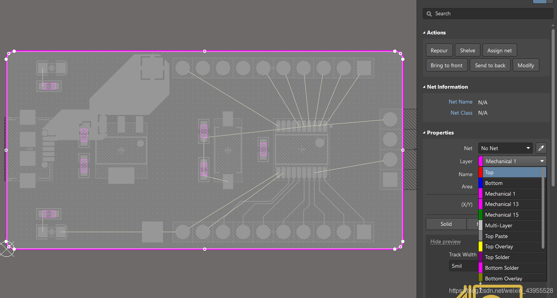Click the board origin crosshair marker
This screenshot has height=298, width=557.
6,249
